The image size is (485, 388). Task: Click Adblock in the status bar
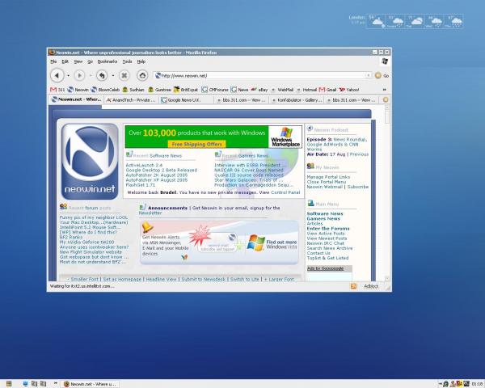coord(371,286)
